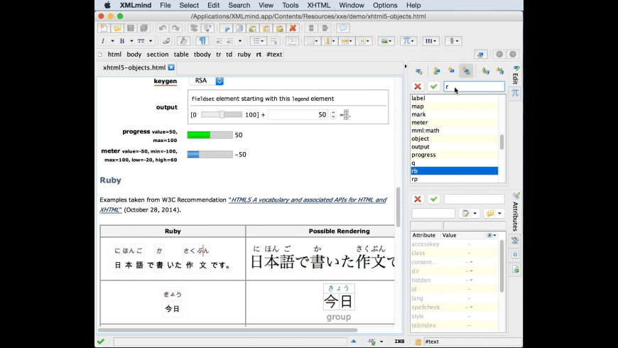
Task: Toggle the eye visibility icon in Attributes header
Action: 489,235
